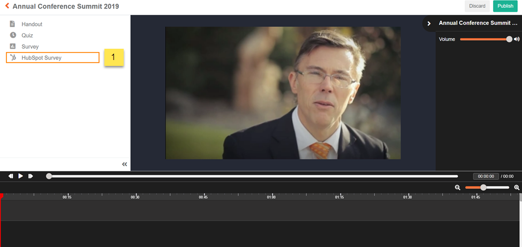Play the video

[x=20, y=176]
